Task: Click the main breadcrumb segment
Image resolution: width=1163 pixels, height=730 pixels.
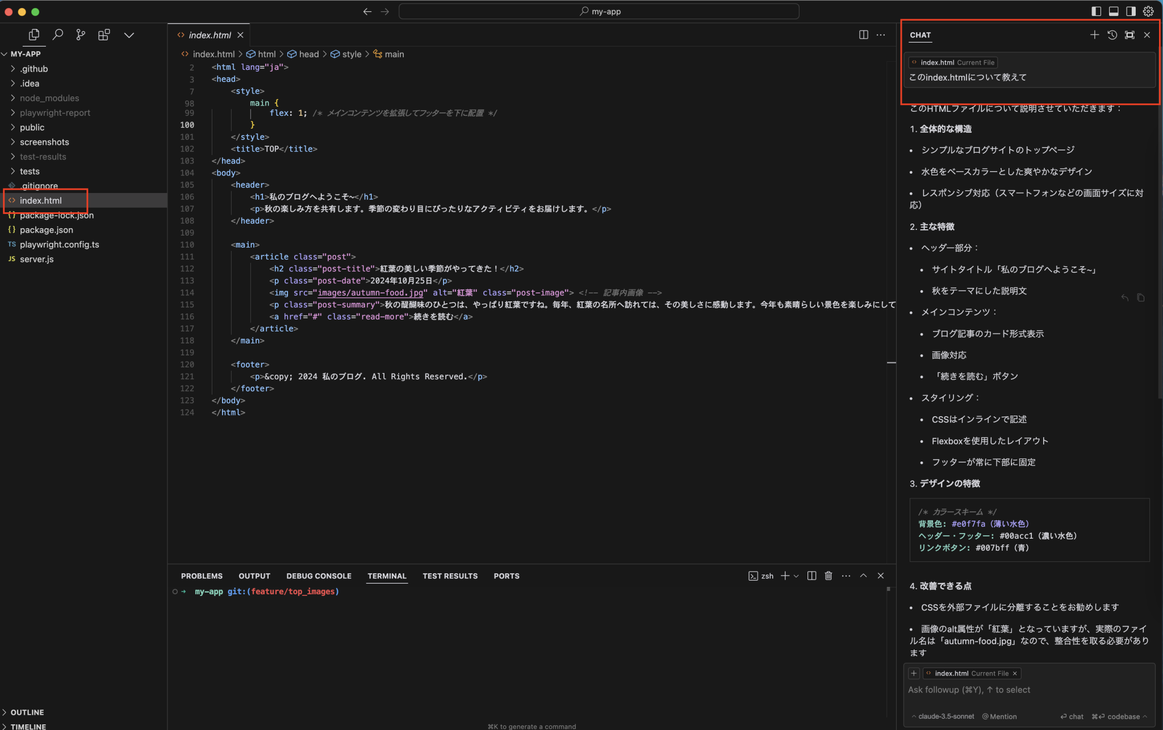Action: tap(389, 54)
